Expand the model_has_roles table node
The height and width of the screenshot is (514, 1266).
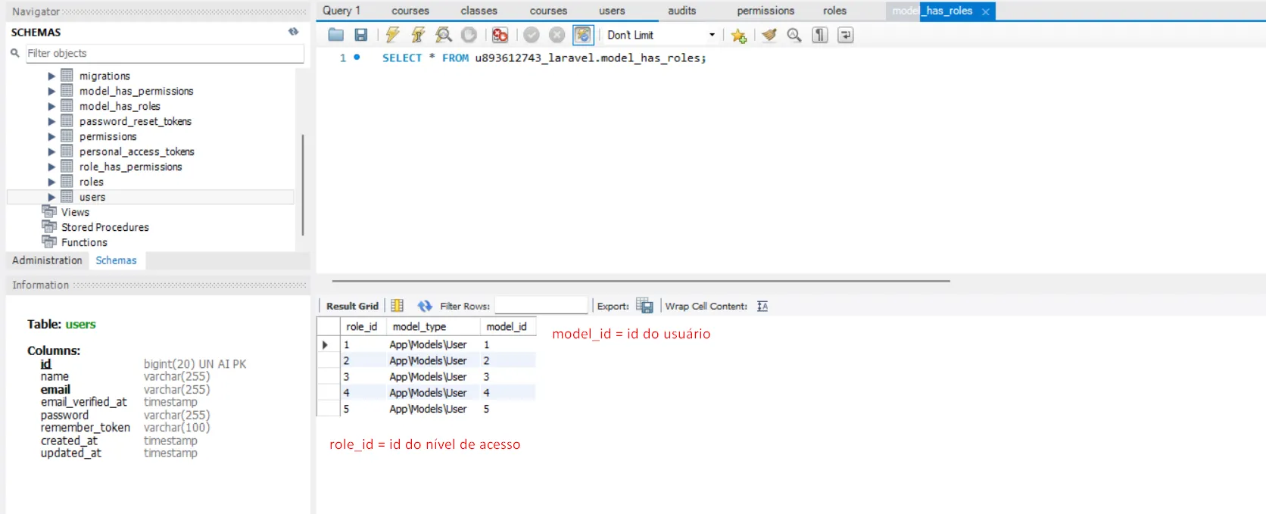click(x=51, y=106)
